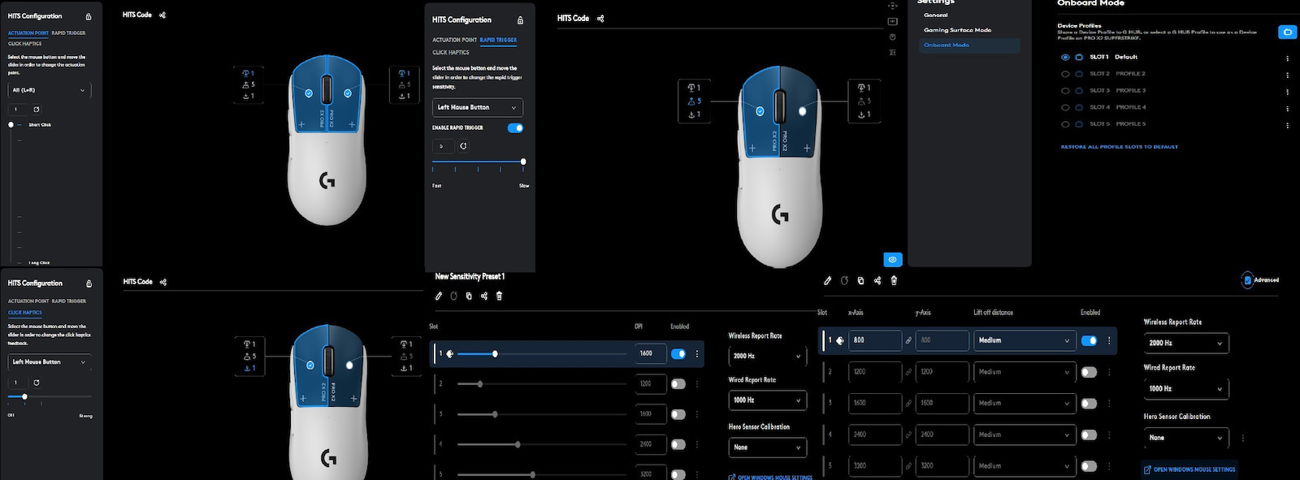Viewport: 1300px width, 480px height.
Task: Click the blue eye icon button beside the Settings panel
Action: [892, 260]
